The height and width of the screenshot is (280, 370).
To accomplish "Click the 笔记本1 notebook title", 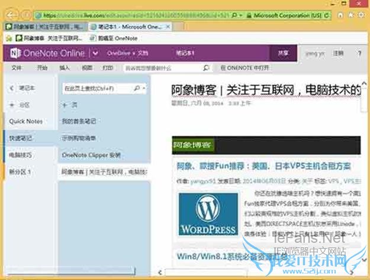I will [185, 53].
